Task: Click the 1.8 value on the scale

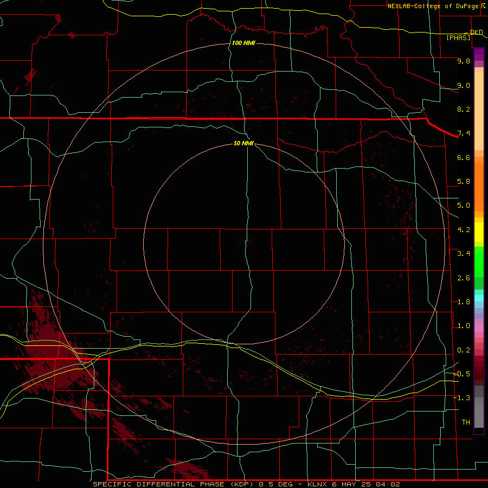Action: pos(464,302)
